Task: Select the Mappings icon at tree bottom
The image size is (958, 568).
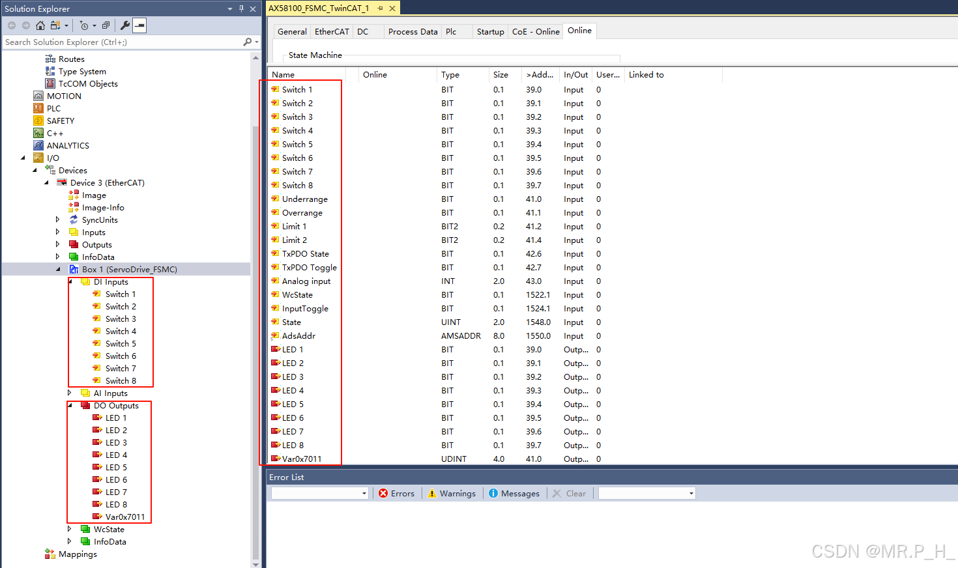Action: point(50,554)
